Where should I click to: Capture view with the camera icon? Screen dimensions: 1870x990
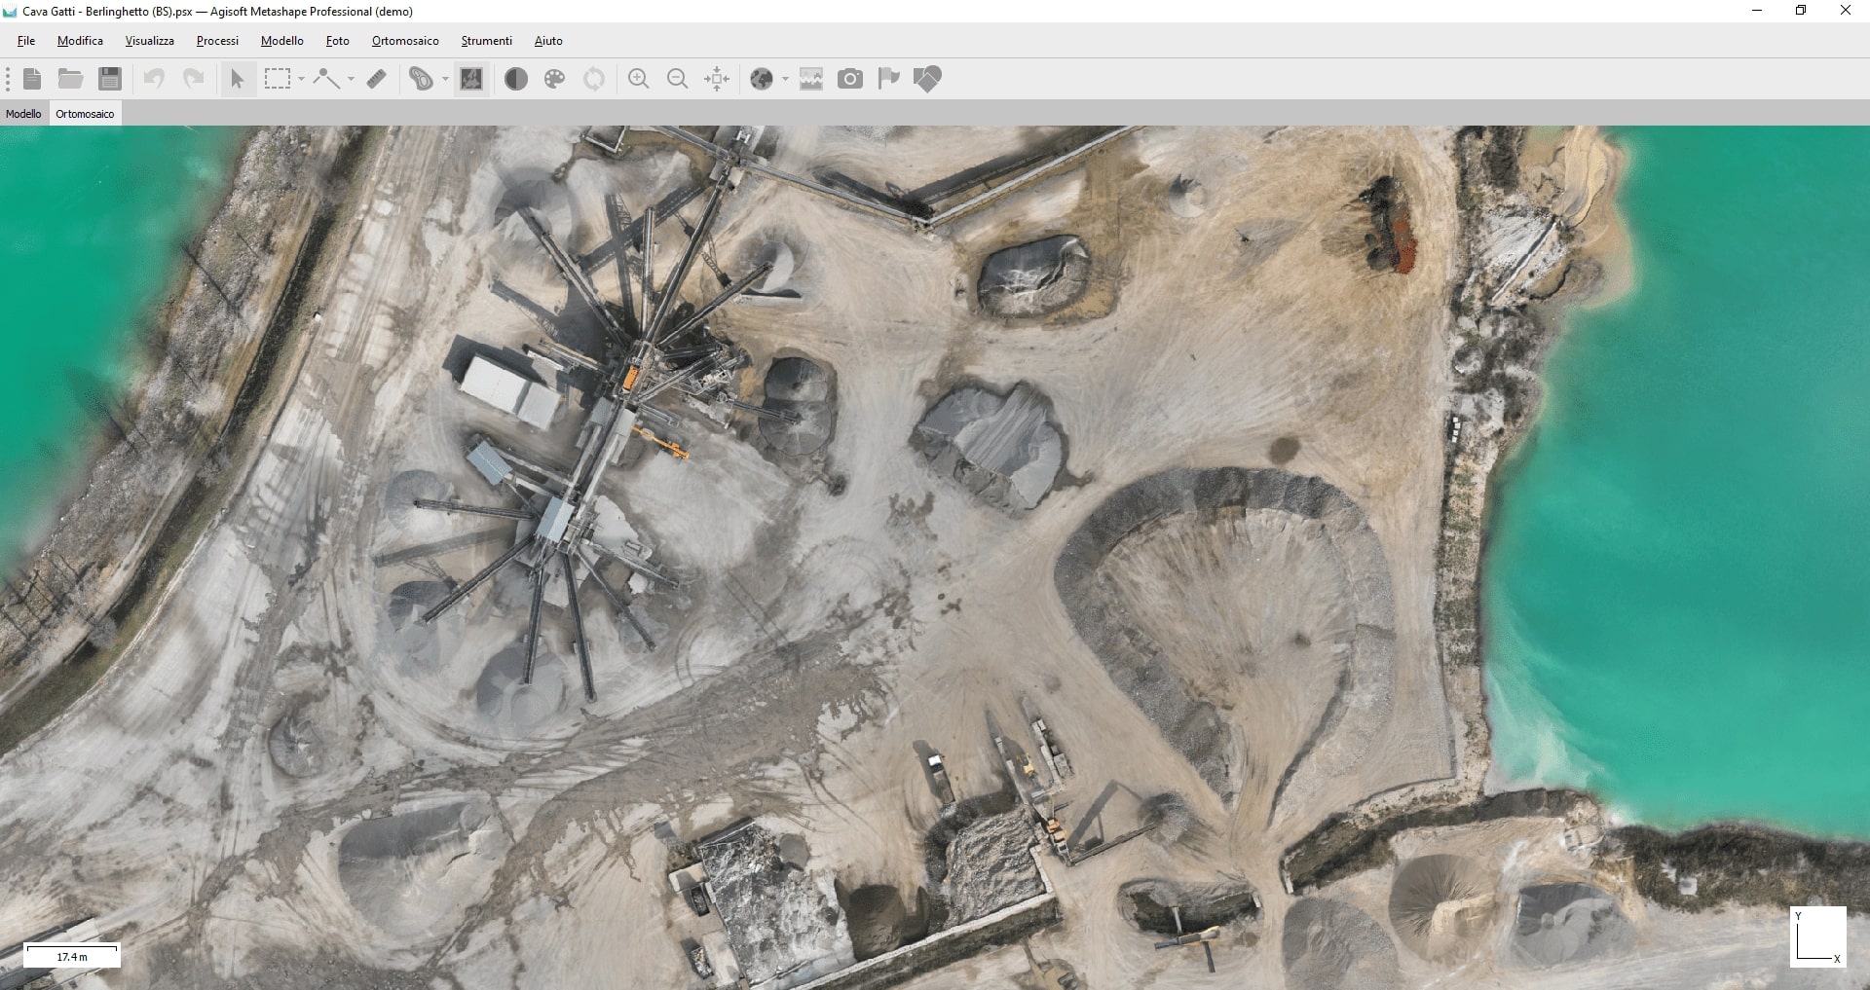850,79
